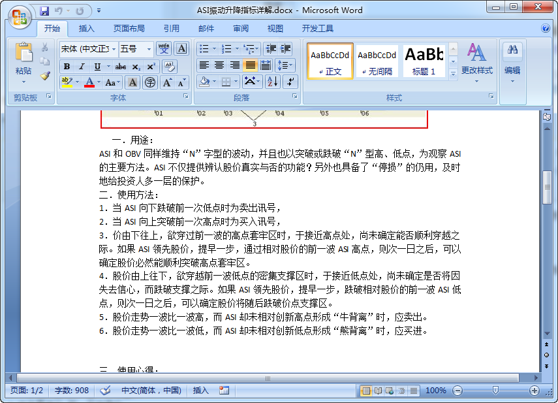This screenshot has height=403, width=558.
Task: Apply subscript formatting
Action: click(x=136, y=67)
